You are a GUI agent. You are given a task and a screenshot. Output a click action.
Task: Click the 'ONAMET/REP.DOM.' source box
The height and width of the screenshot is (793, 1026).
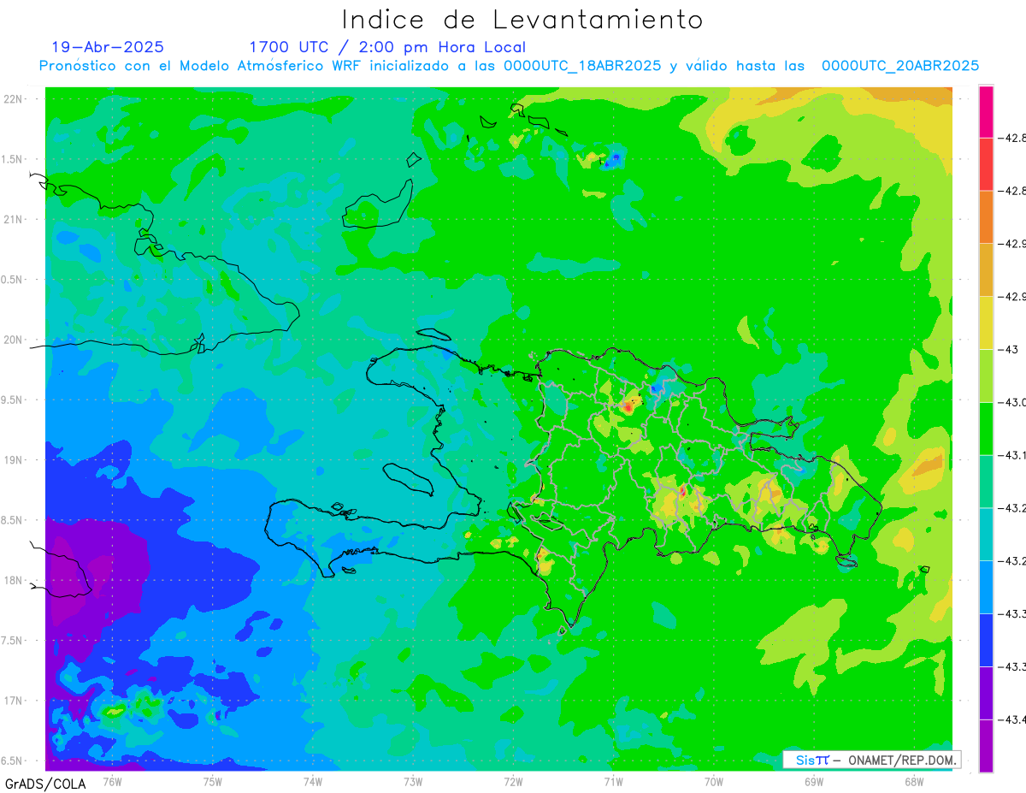[x=872, y=760]
